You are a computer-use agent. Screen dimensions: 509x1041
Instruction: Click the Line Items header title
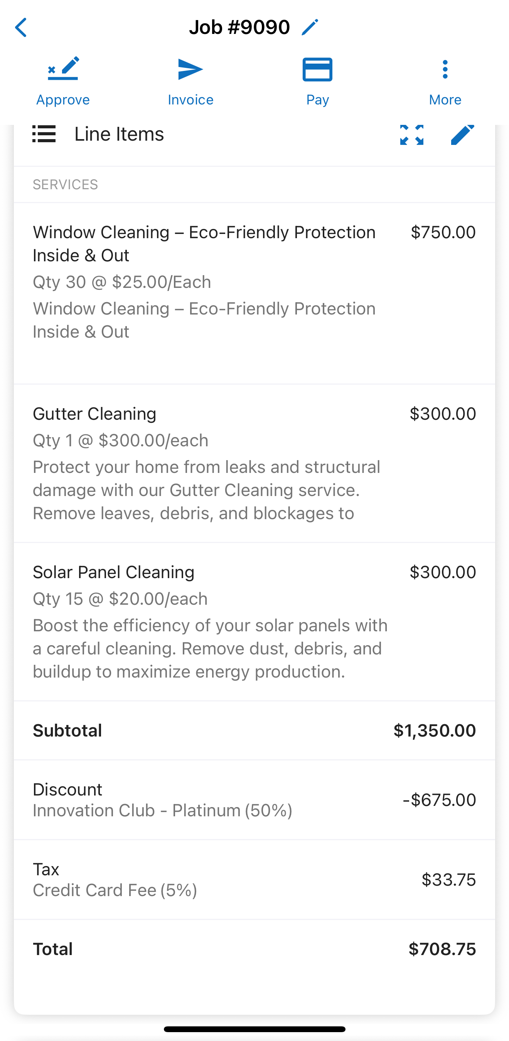[x=119, y=134]
